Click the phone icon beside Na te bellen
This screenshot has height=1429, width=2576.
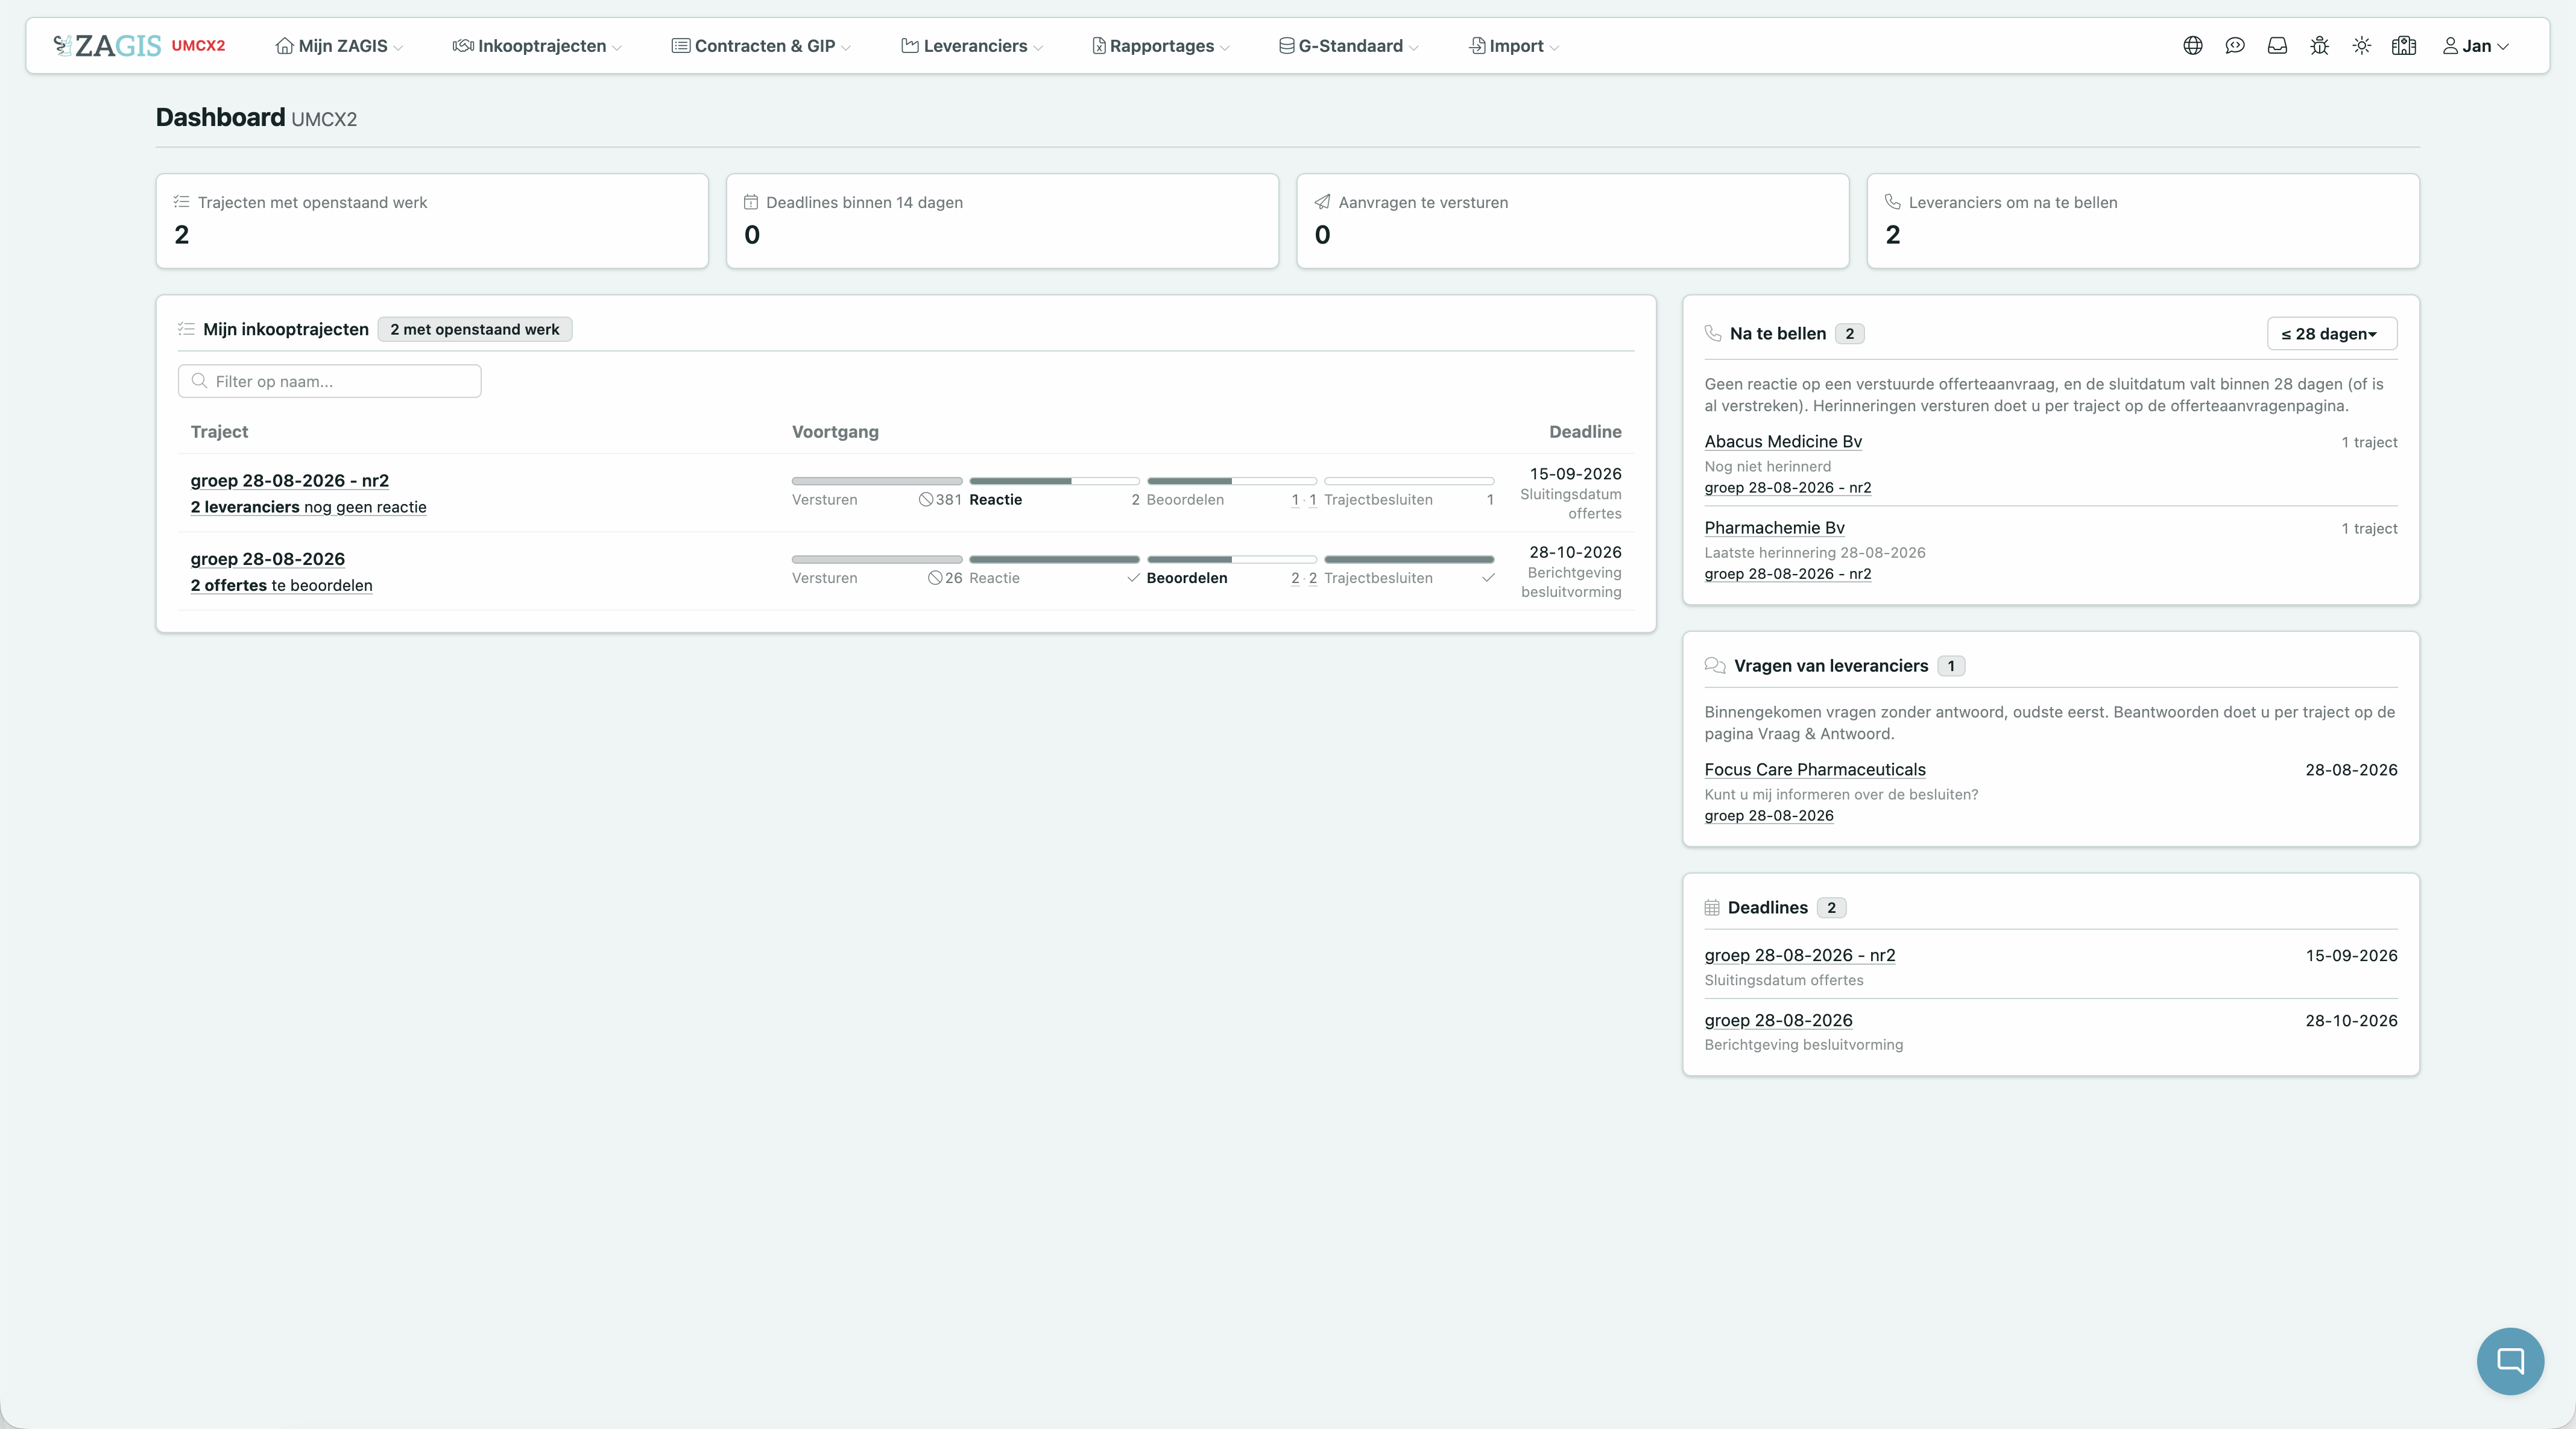point(1713,334)
